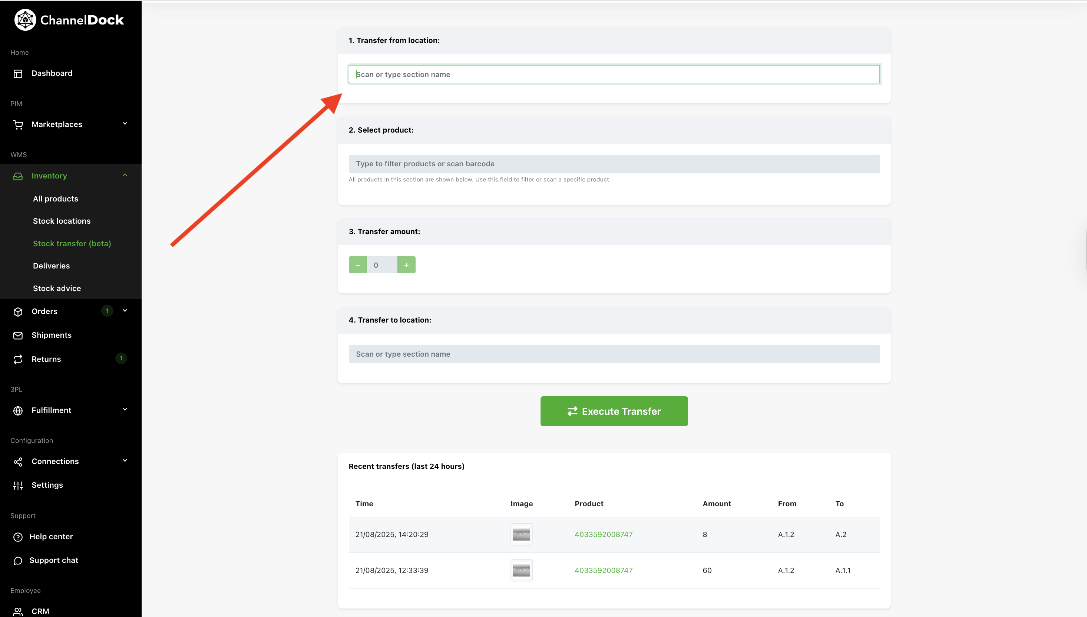The height and width of the screenshot is (617, 1087).
Task: Click product thumbnail in 12:33:39 row
Action: 521,570
